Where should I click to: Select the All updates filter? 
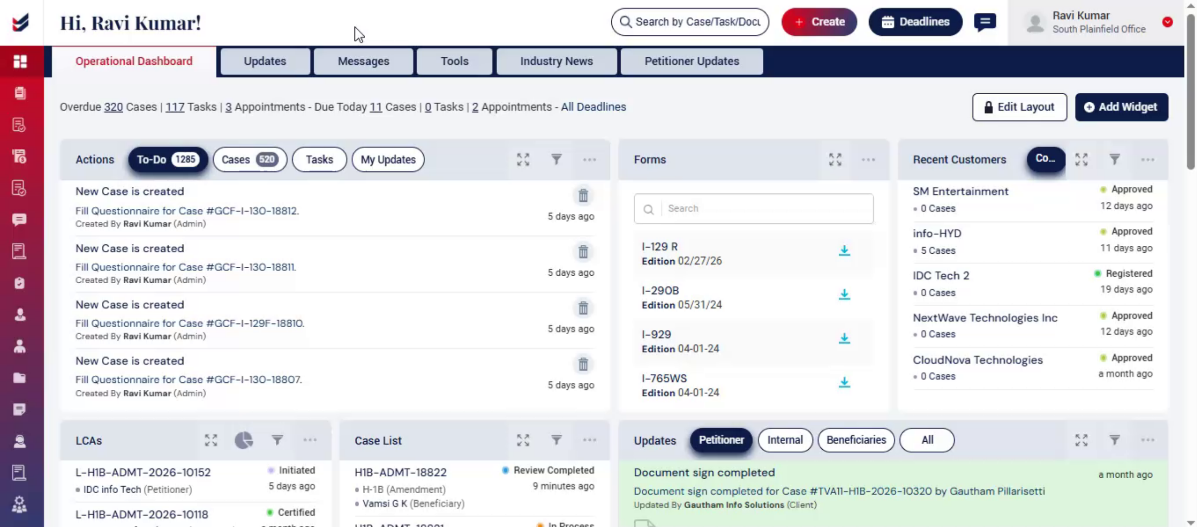[x=927, y=440]
